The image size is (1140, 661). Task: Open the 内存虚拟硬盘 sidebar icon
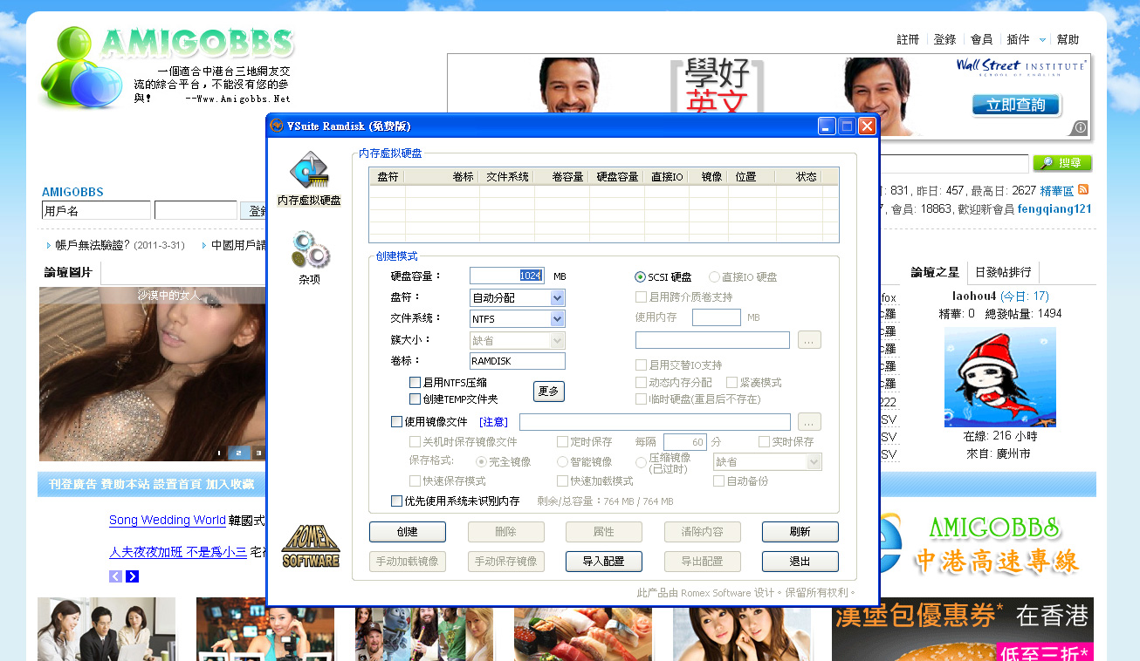[309, 171]
